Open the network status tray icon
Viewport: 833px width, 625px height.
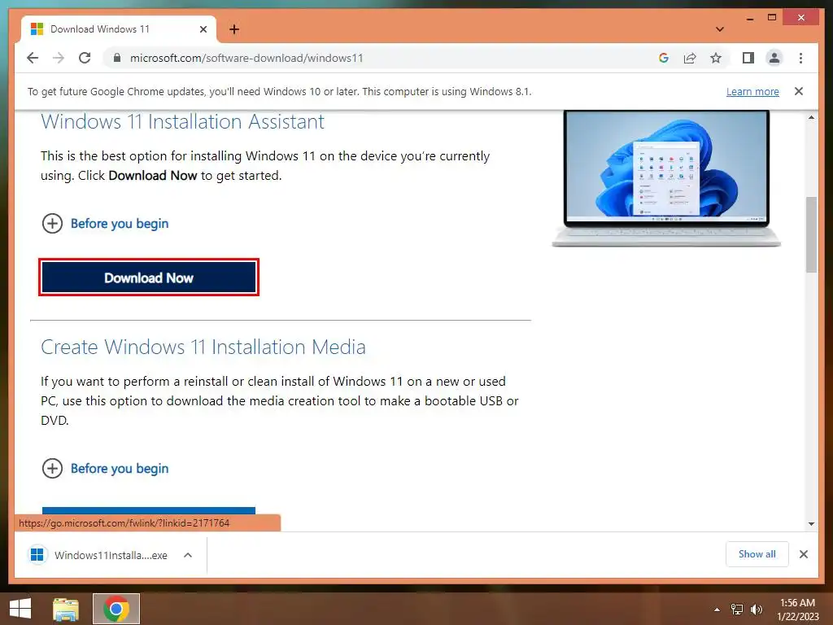[x=737, y=610]
